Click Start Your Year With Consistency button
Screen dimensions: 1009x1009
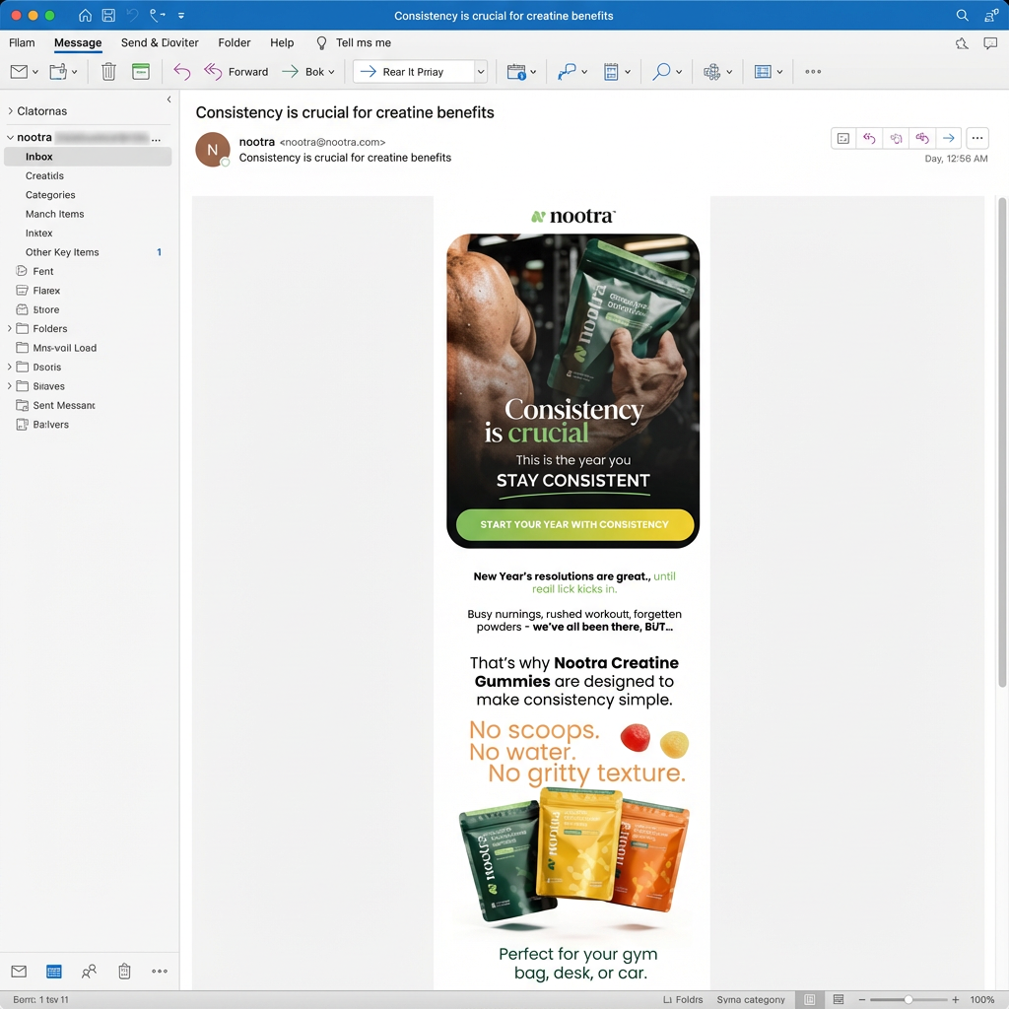click(574, 525)
